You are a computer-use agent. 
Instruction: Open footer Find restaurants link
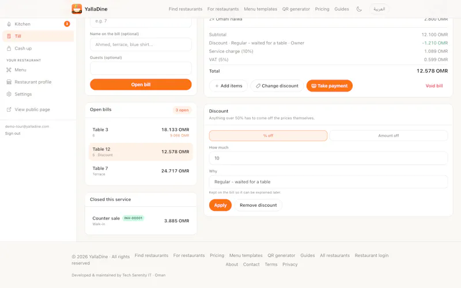coord(152,255)
